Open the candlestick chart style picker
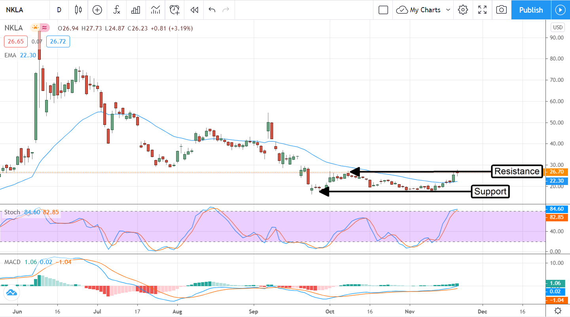 pyautogui.click(x=78, y=10)
